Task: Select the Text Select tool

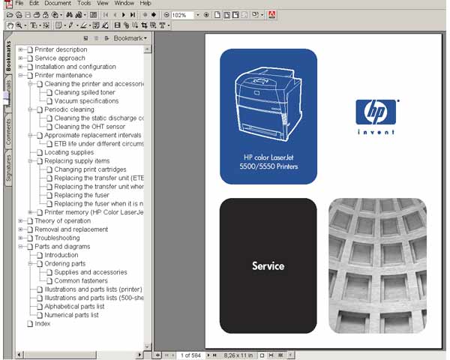Action: [x=34, y=25]
